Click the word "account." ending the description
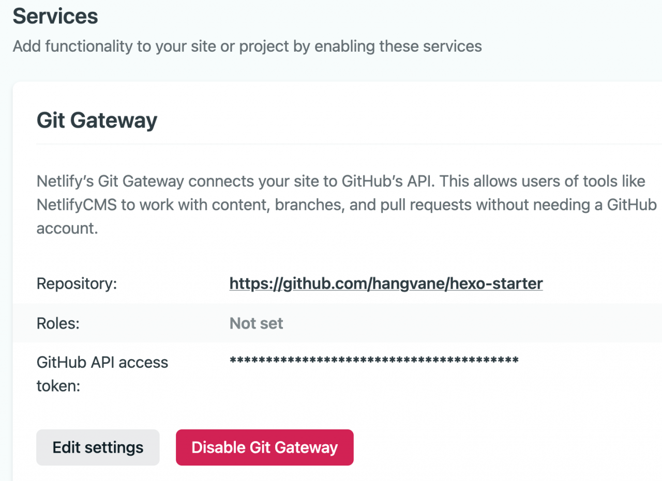 pos(67,228)
